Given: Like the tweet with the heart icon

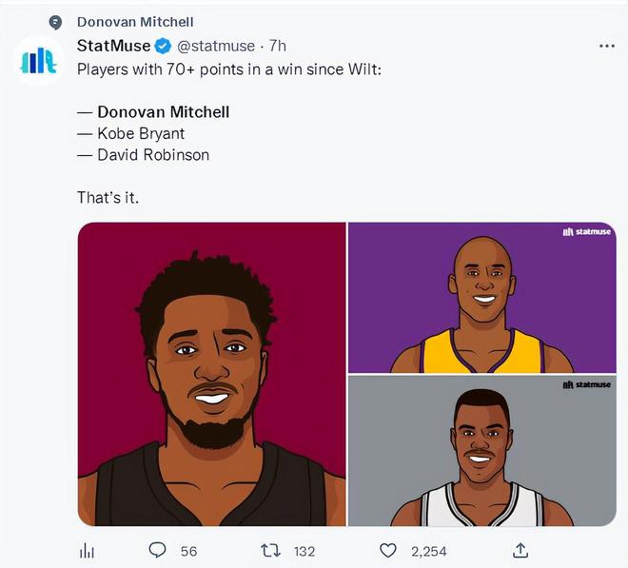Looking at the screenshot, I should (387, 551).
